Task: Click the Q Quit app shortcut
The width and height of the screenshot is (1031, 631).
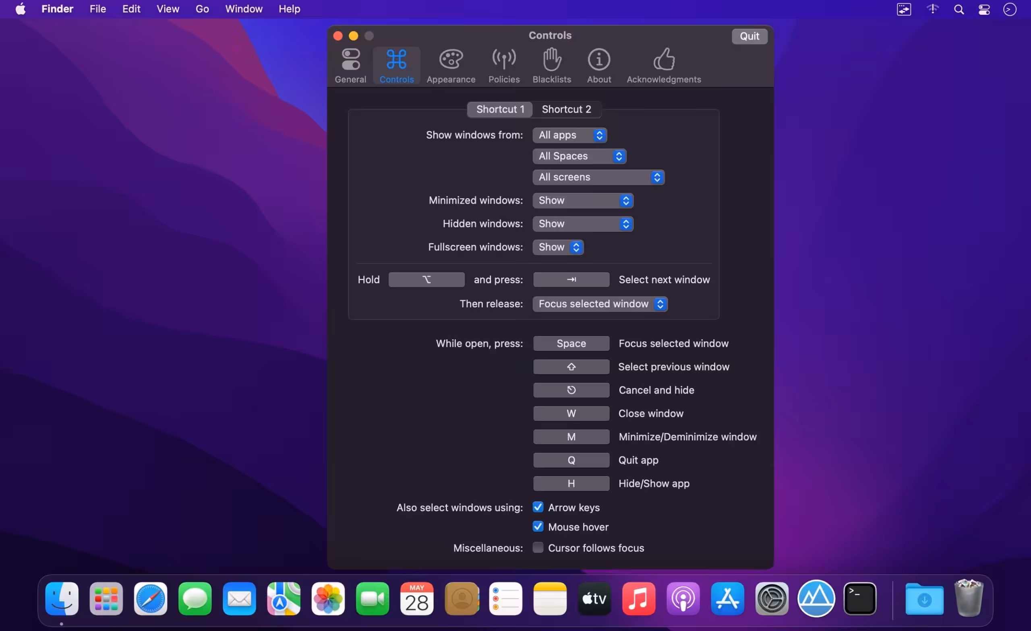Action: (x=571, y=460)
